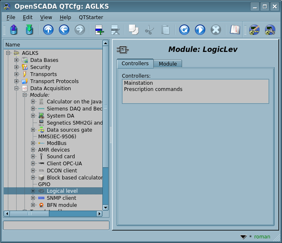This screenshot has height=243, width=282.
Task: Click the Data Acquisition chart icon
Action: pos(24,88)
